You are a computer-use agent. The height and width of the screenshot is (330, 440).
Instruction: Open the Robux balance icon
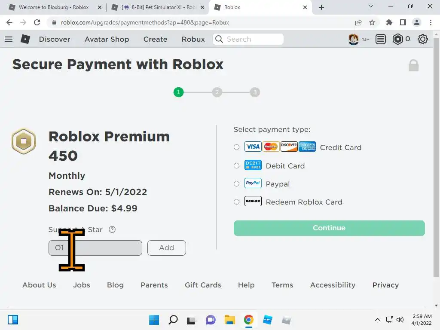point(397,39)
